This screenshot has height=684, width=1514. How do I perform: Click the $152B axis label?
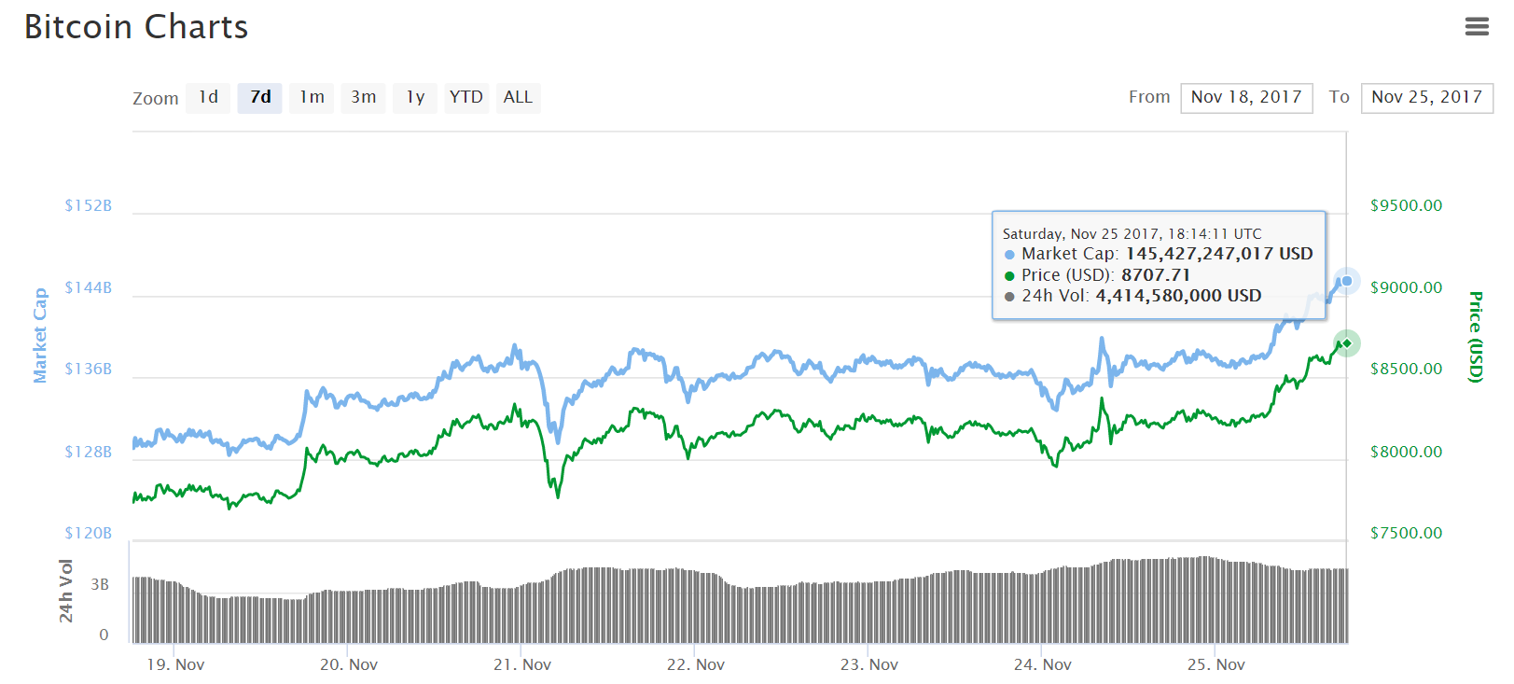pos(88,205)
